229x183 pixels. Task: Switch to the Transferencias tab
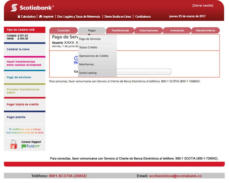coord(120,30)
